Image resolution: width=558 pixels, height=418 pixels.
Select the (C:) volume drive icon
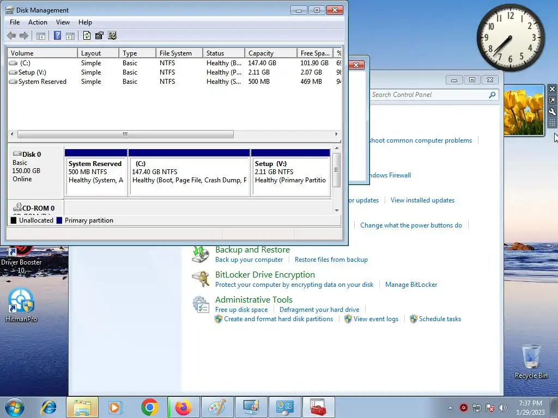coord(13,63)
